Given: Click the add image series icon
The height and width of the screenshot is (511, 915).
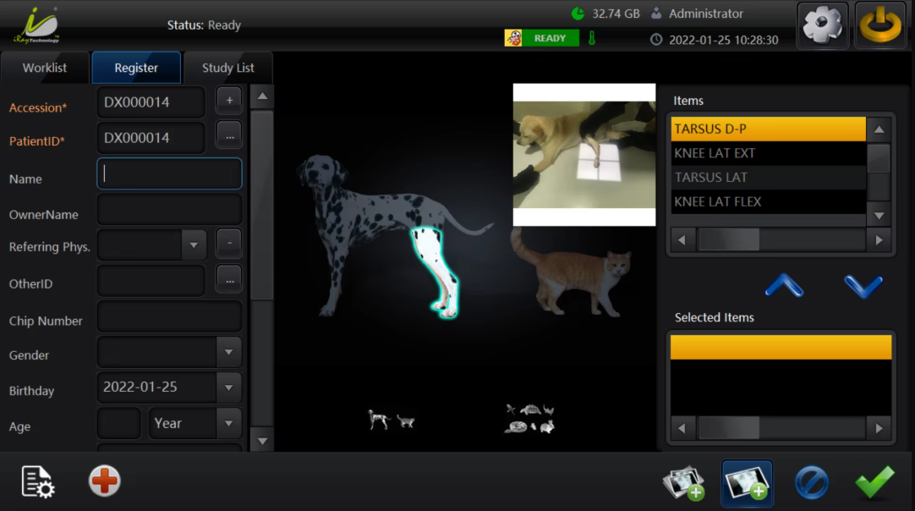Looking at the screenshot, I should [x=684, y=481].
